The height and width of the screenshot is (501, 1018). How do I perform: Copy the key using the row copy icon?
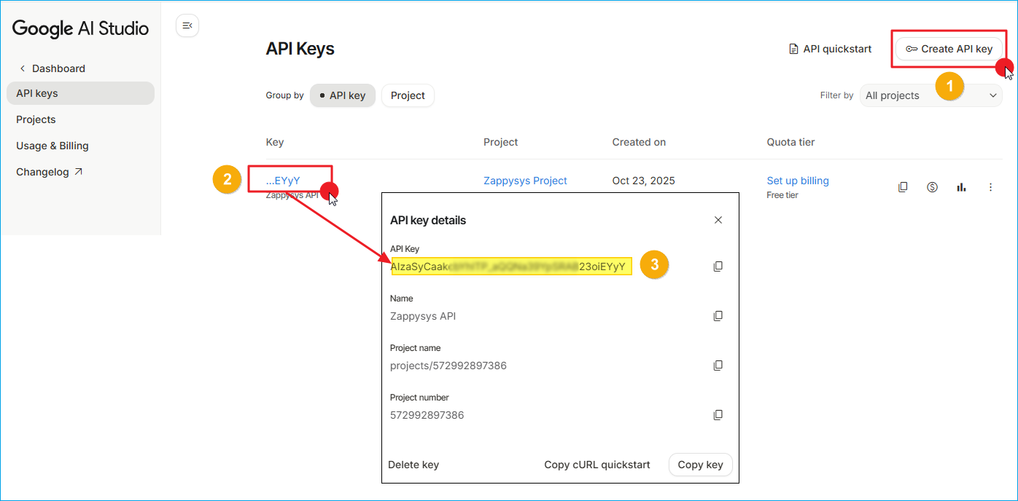[x=903, y=187]
